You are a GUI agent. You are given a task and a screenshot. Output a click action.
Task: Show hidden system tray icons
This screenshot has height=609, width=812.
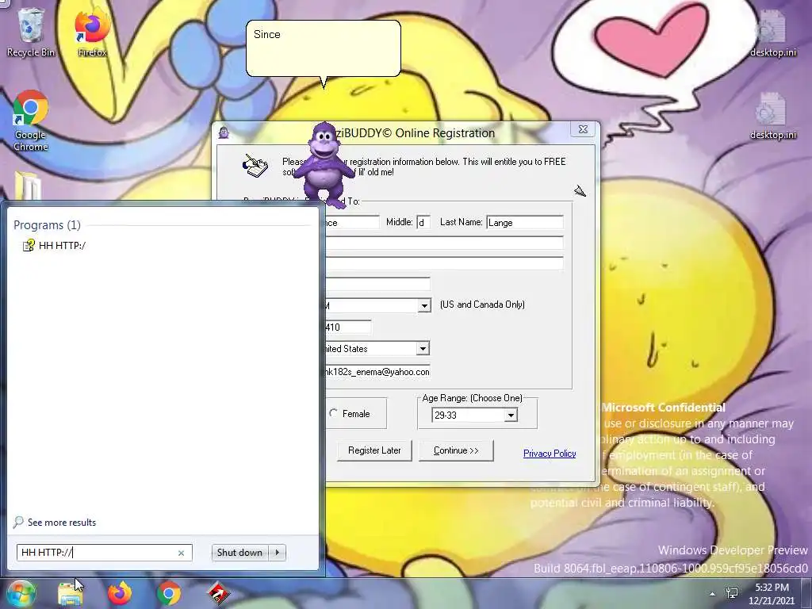coord(713,594)
